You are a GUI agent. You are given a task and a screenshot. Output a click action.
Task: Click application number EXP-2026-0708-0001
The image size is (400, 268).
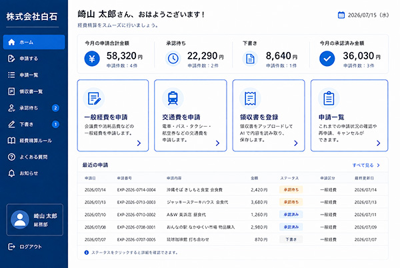click(x=136, y=227)
